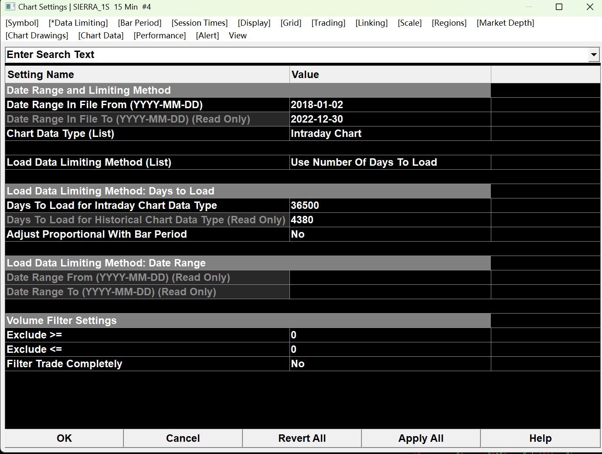Open the [Scale] tab
Viewport: 602px width, 454px height.
pos(410,23)
